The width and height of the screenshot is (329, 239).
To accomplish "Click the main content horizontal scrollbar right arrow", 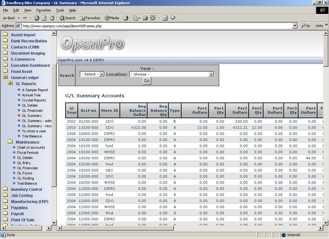I will pos(320,228).
